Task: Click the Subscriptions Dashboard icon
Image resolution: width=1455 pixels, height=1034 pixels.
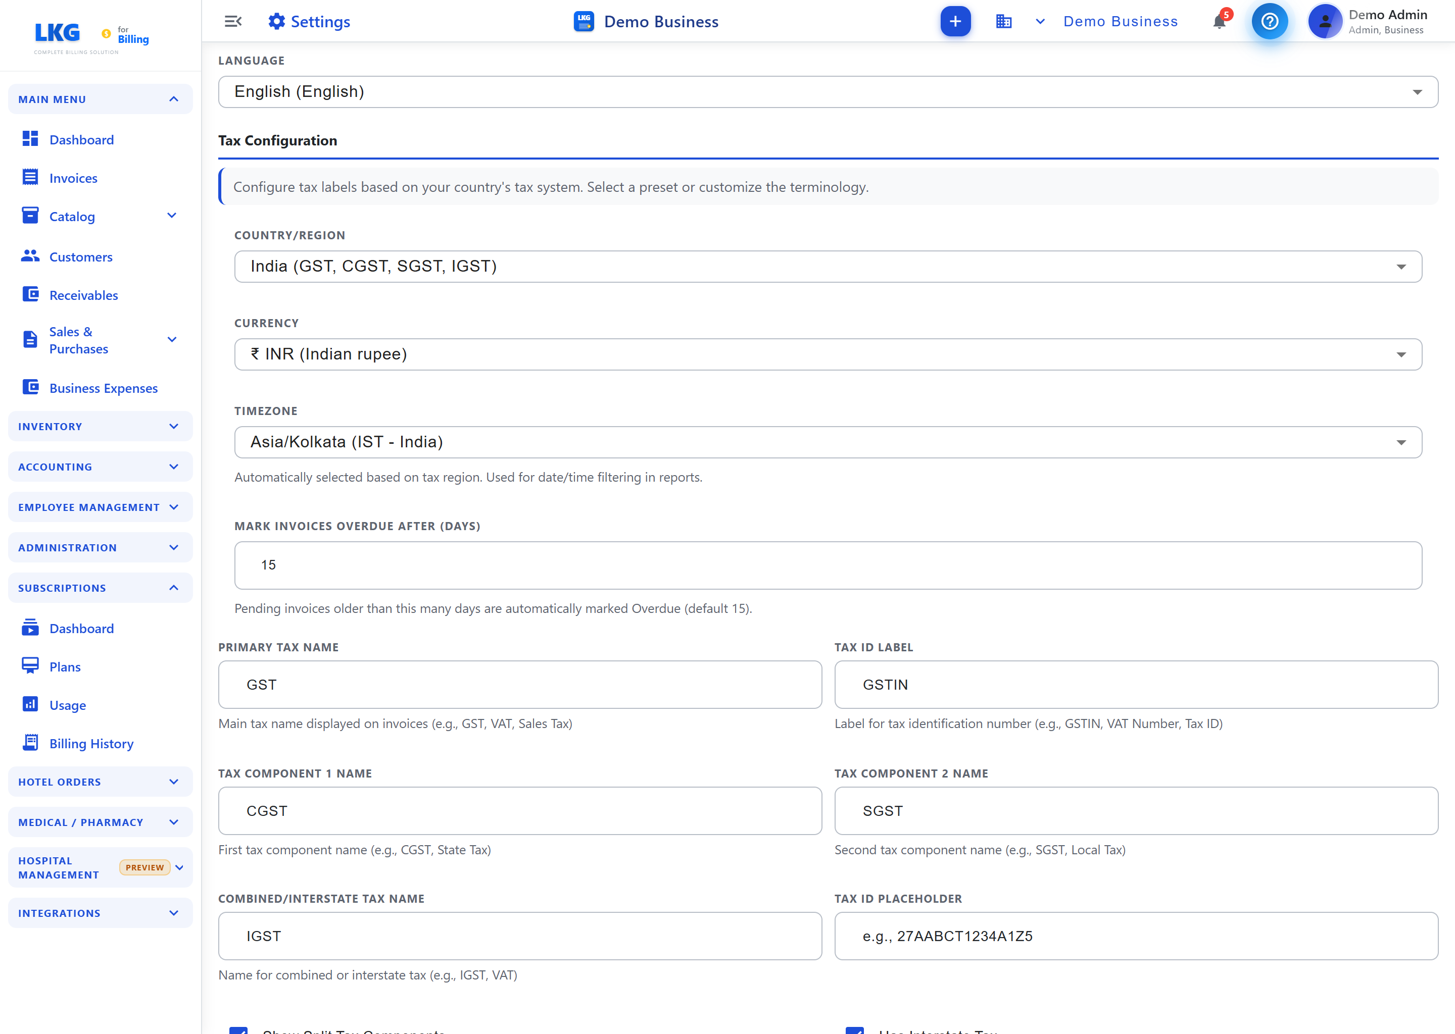Action: tap(30, 628)
